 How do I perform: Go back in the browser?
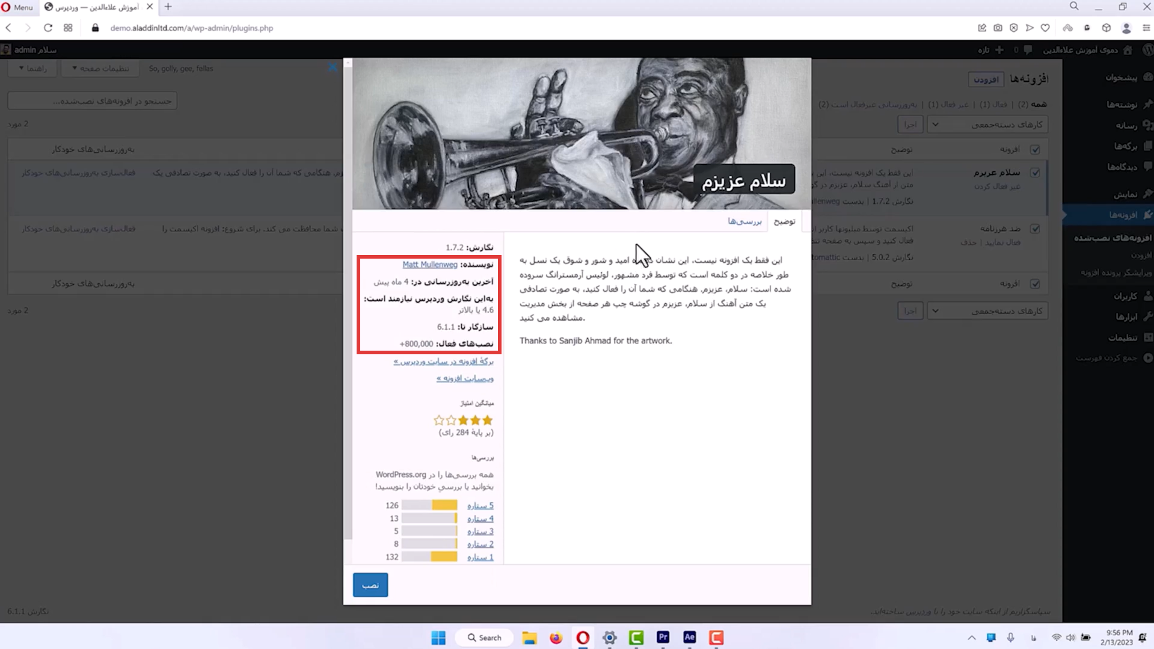coord(8,28)
